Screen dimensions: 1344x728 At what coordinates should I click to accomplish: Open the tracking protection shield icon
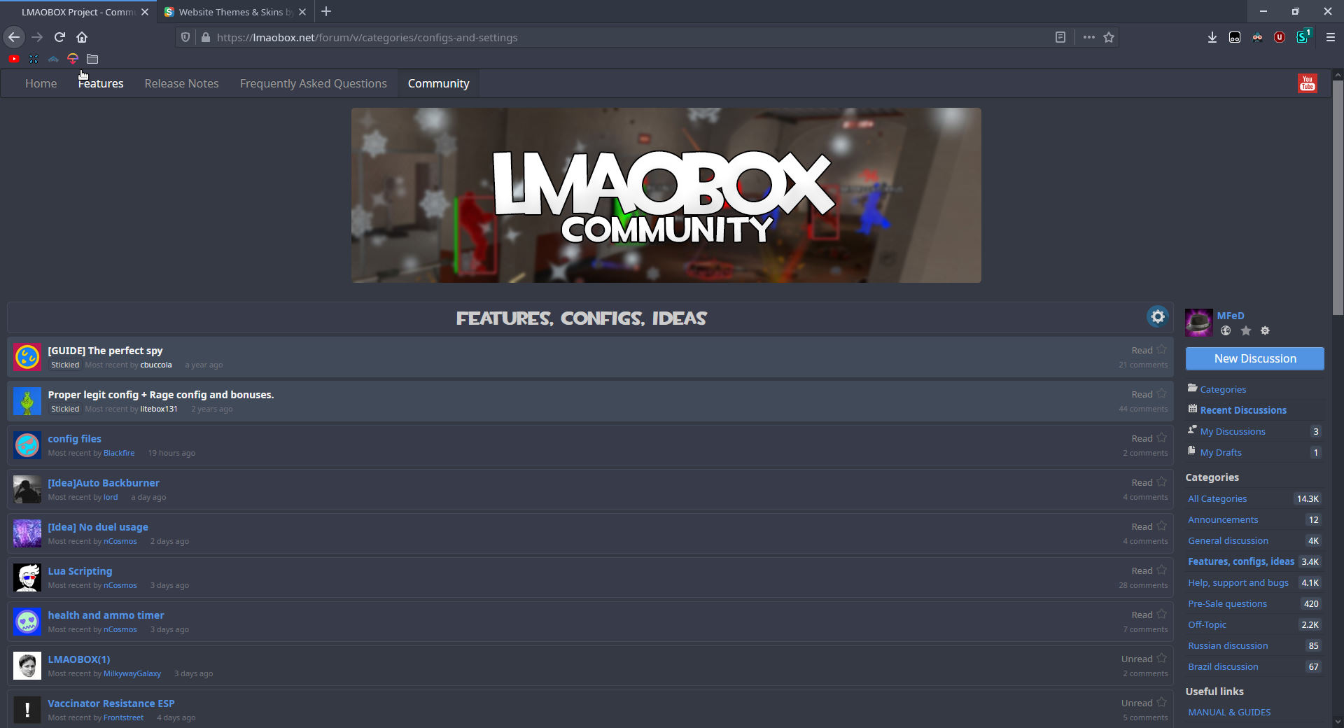point(185,37)
